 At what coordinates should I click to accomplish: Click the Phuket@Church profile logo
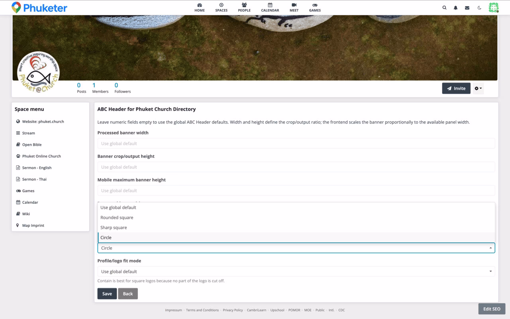coord(38,72)
